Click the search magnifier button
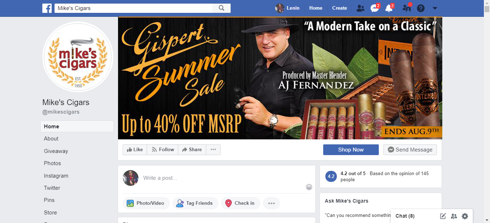This screenshot has height=223, width=490. [x=222, y=8]
